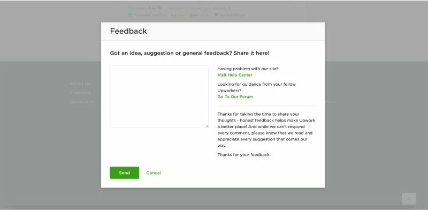Screen dimensions: 428x210
Task: Cancel the feedback dialog
Action: pyautogui.click(x=154, y=173)
